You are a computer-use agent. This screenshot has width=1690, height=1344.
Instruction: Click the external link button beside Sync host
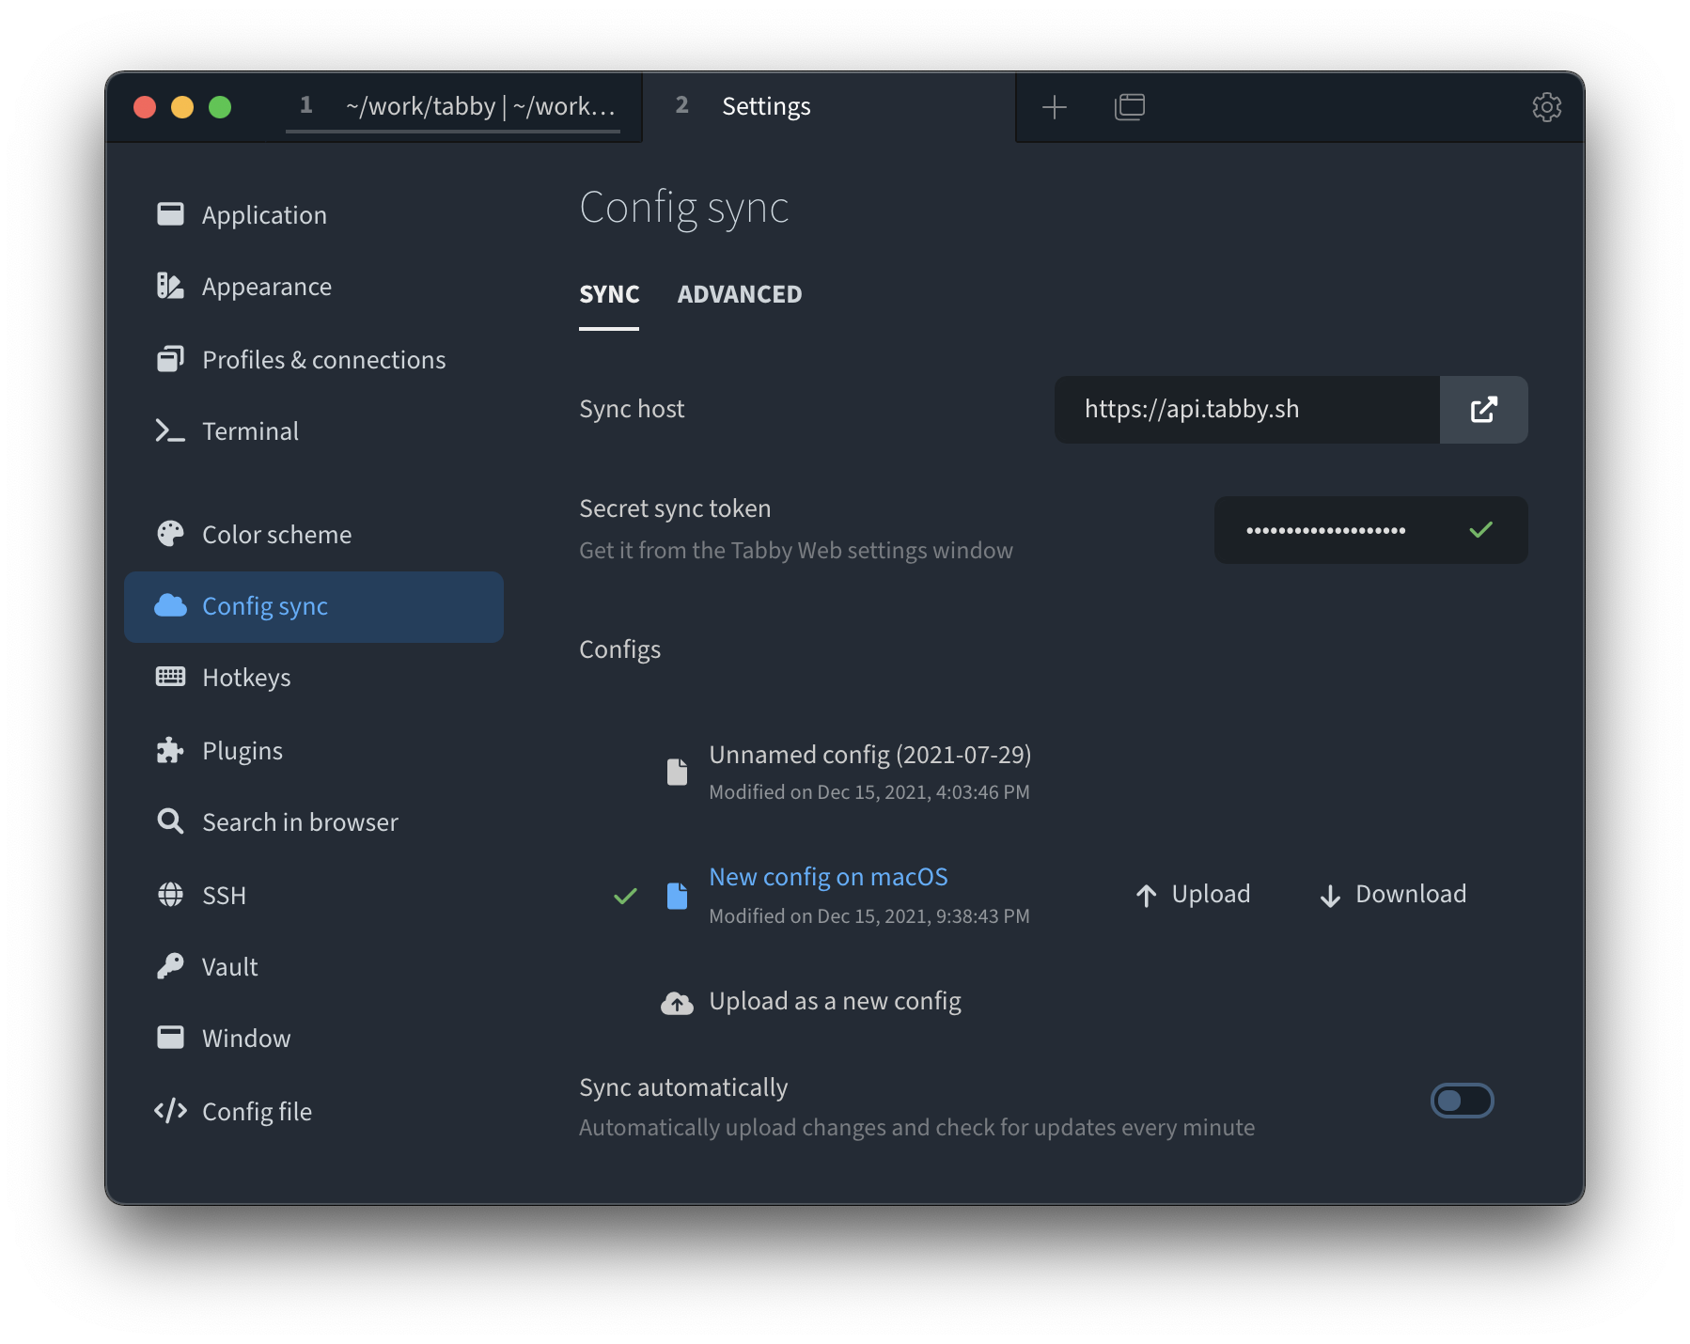1483,410
